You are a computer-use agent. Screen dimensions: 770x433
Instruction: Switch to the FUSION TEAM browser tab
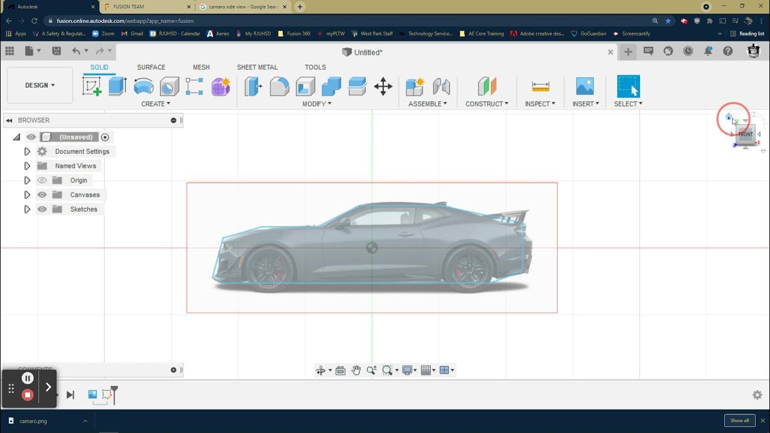click(x=146, y=7)
